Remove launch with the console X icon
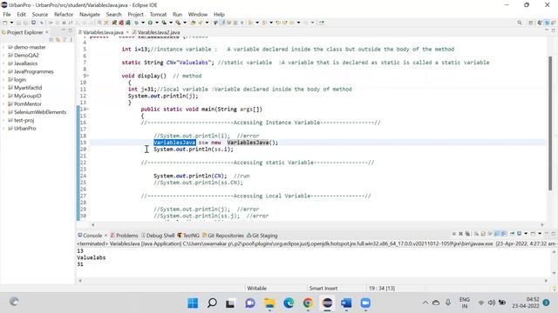Screen dimensions: 558x313 460,234
